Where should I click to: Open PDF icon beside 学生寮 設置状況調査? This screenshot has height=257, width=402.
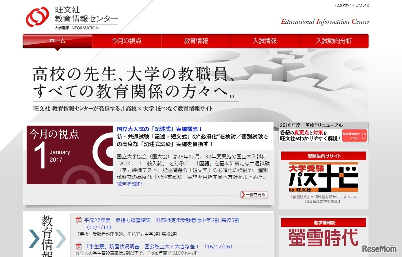pyautogui.click(x=78, y=247)
